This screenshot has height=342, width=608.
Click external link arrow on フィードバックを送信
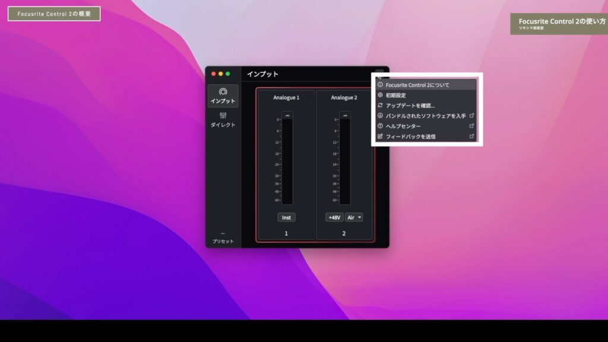(471, 137)
